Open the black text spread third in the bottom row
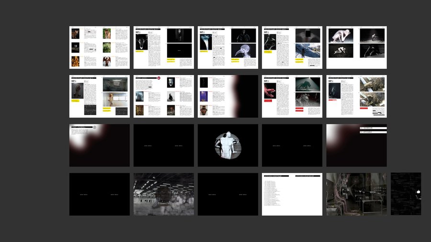The height and width of the screenshot is (242, 431). (228, 194)
